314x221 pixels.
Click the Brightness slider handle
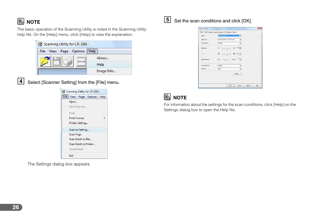click(x=226, y=49)
